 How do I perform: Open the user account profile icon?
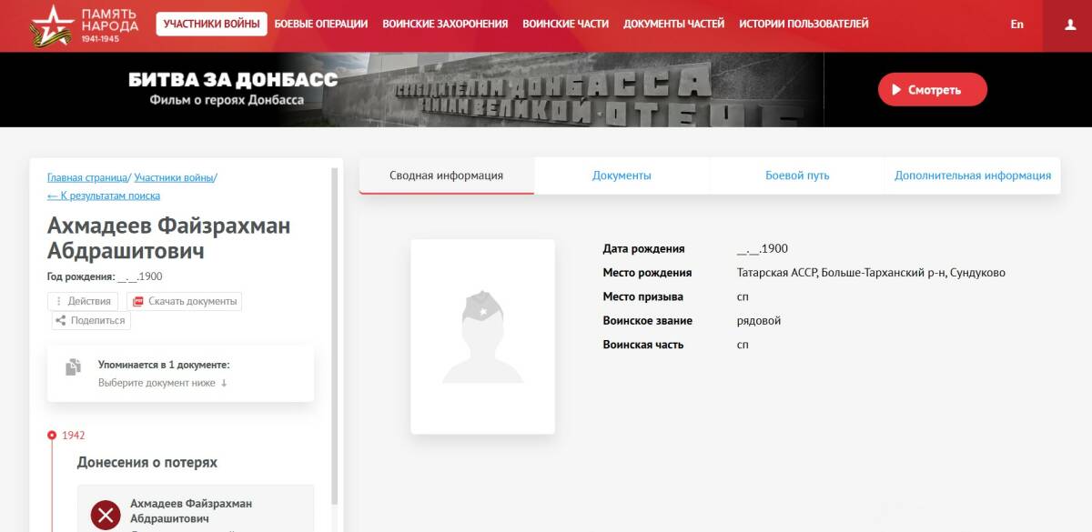point(1070,25)
